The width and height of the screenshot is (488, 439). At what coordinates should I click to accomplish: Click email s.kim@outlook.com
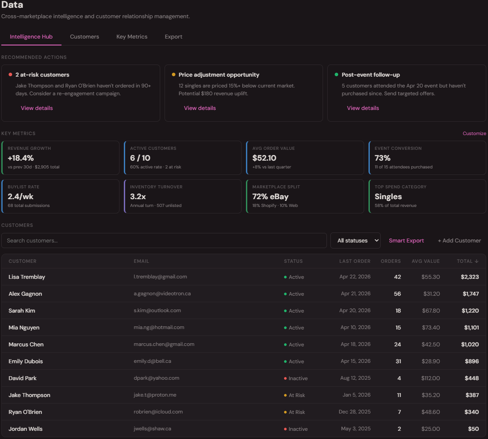point(157,310)
